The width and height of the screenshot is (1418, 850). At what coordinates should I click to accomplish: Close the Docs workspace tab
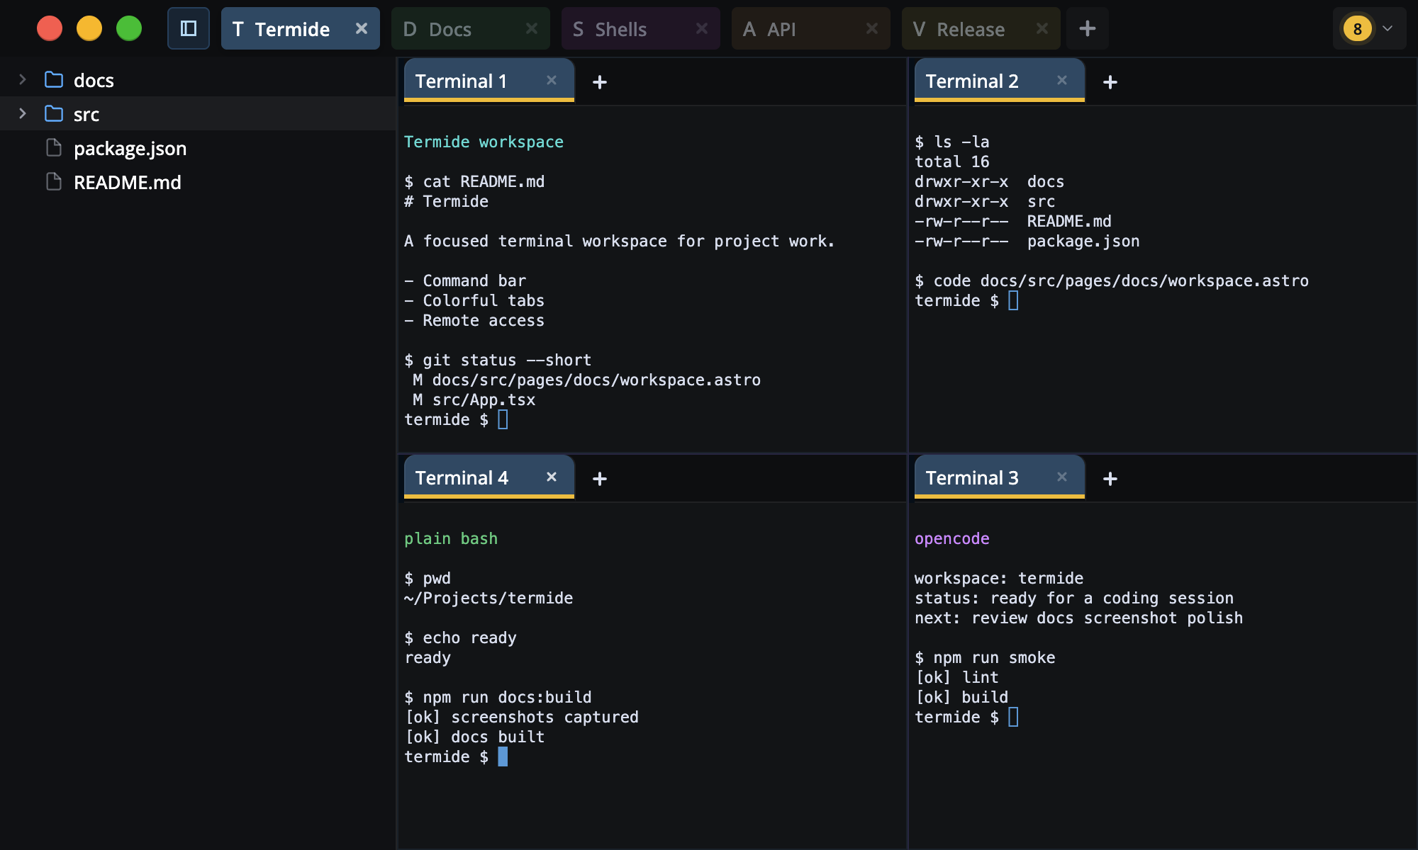pos(532,28)
